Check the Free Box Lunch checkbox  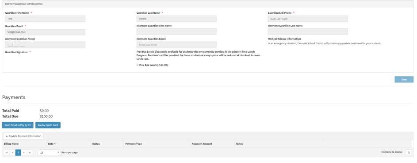tap(138, 65)
